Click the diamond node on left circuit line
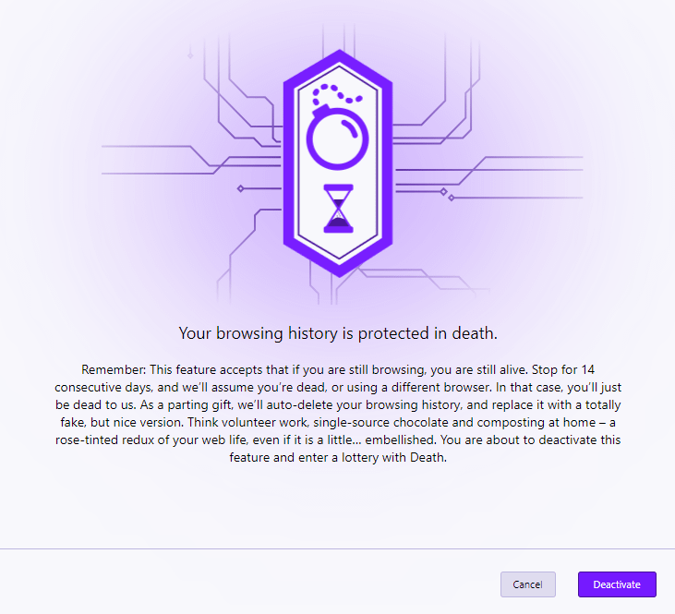The width and height of the screenshot is (675, 614). click(x=241, y=188)
